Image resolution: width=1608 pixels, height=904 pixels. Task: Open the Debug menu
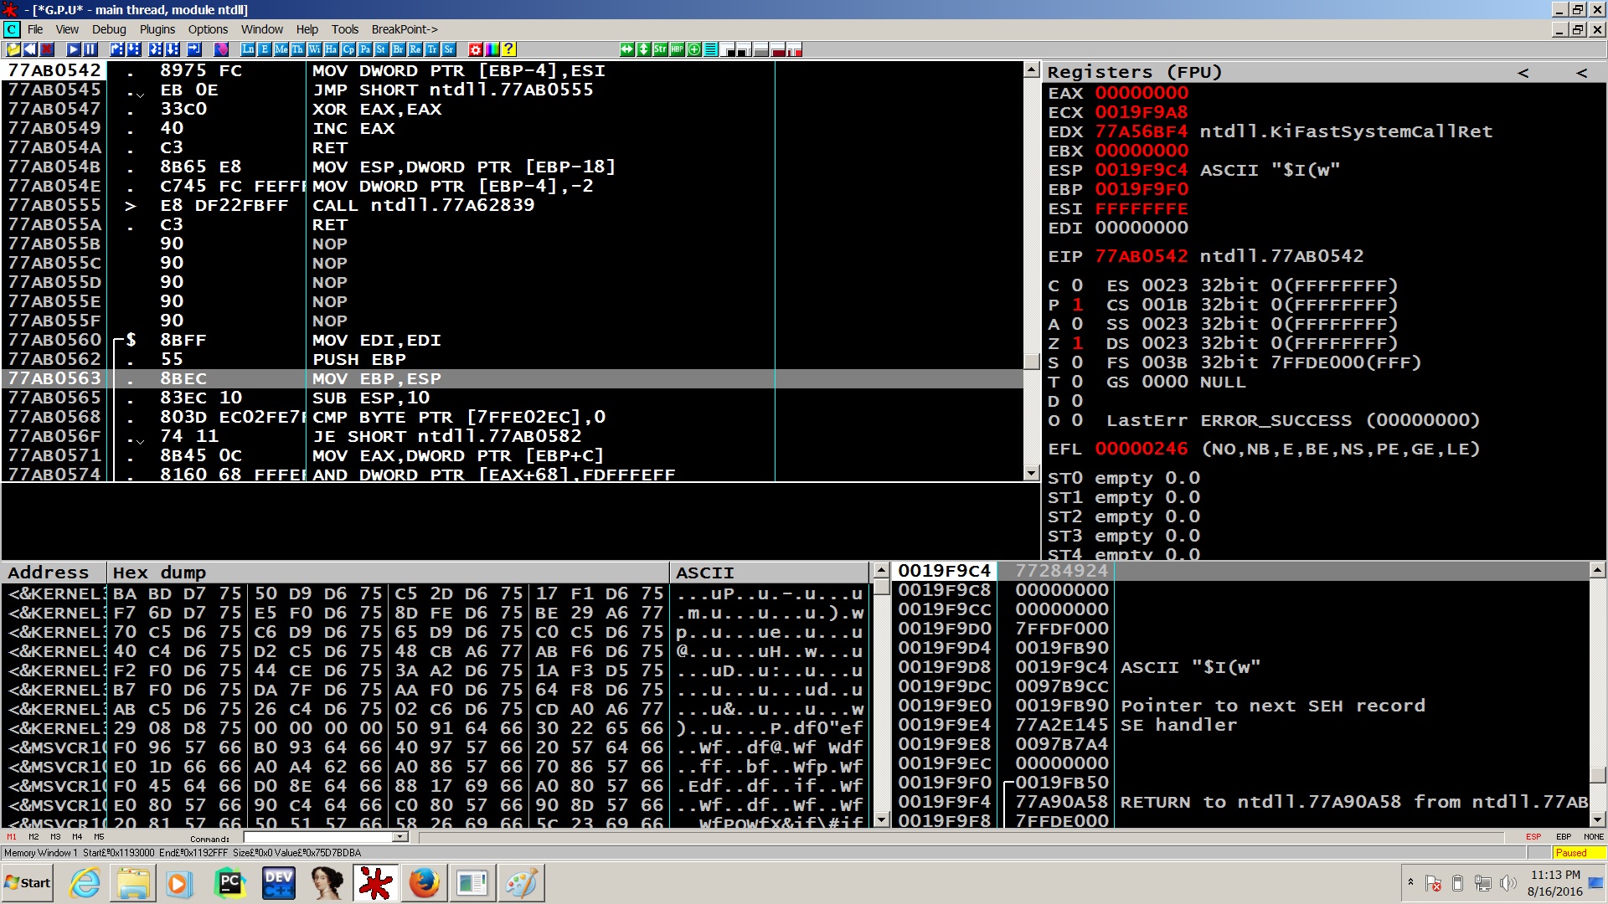click(x=109, y=29)
